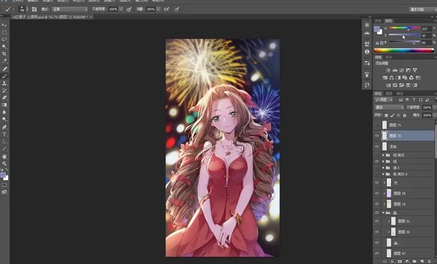Create a new layer from Layers footer
This screenshot has width=437, height=264.
pos(422,262)
